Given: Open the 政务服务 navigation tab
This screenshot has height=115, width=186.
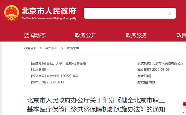Looking at the screenshot, I should coord(136,35).
